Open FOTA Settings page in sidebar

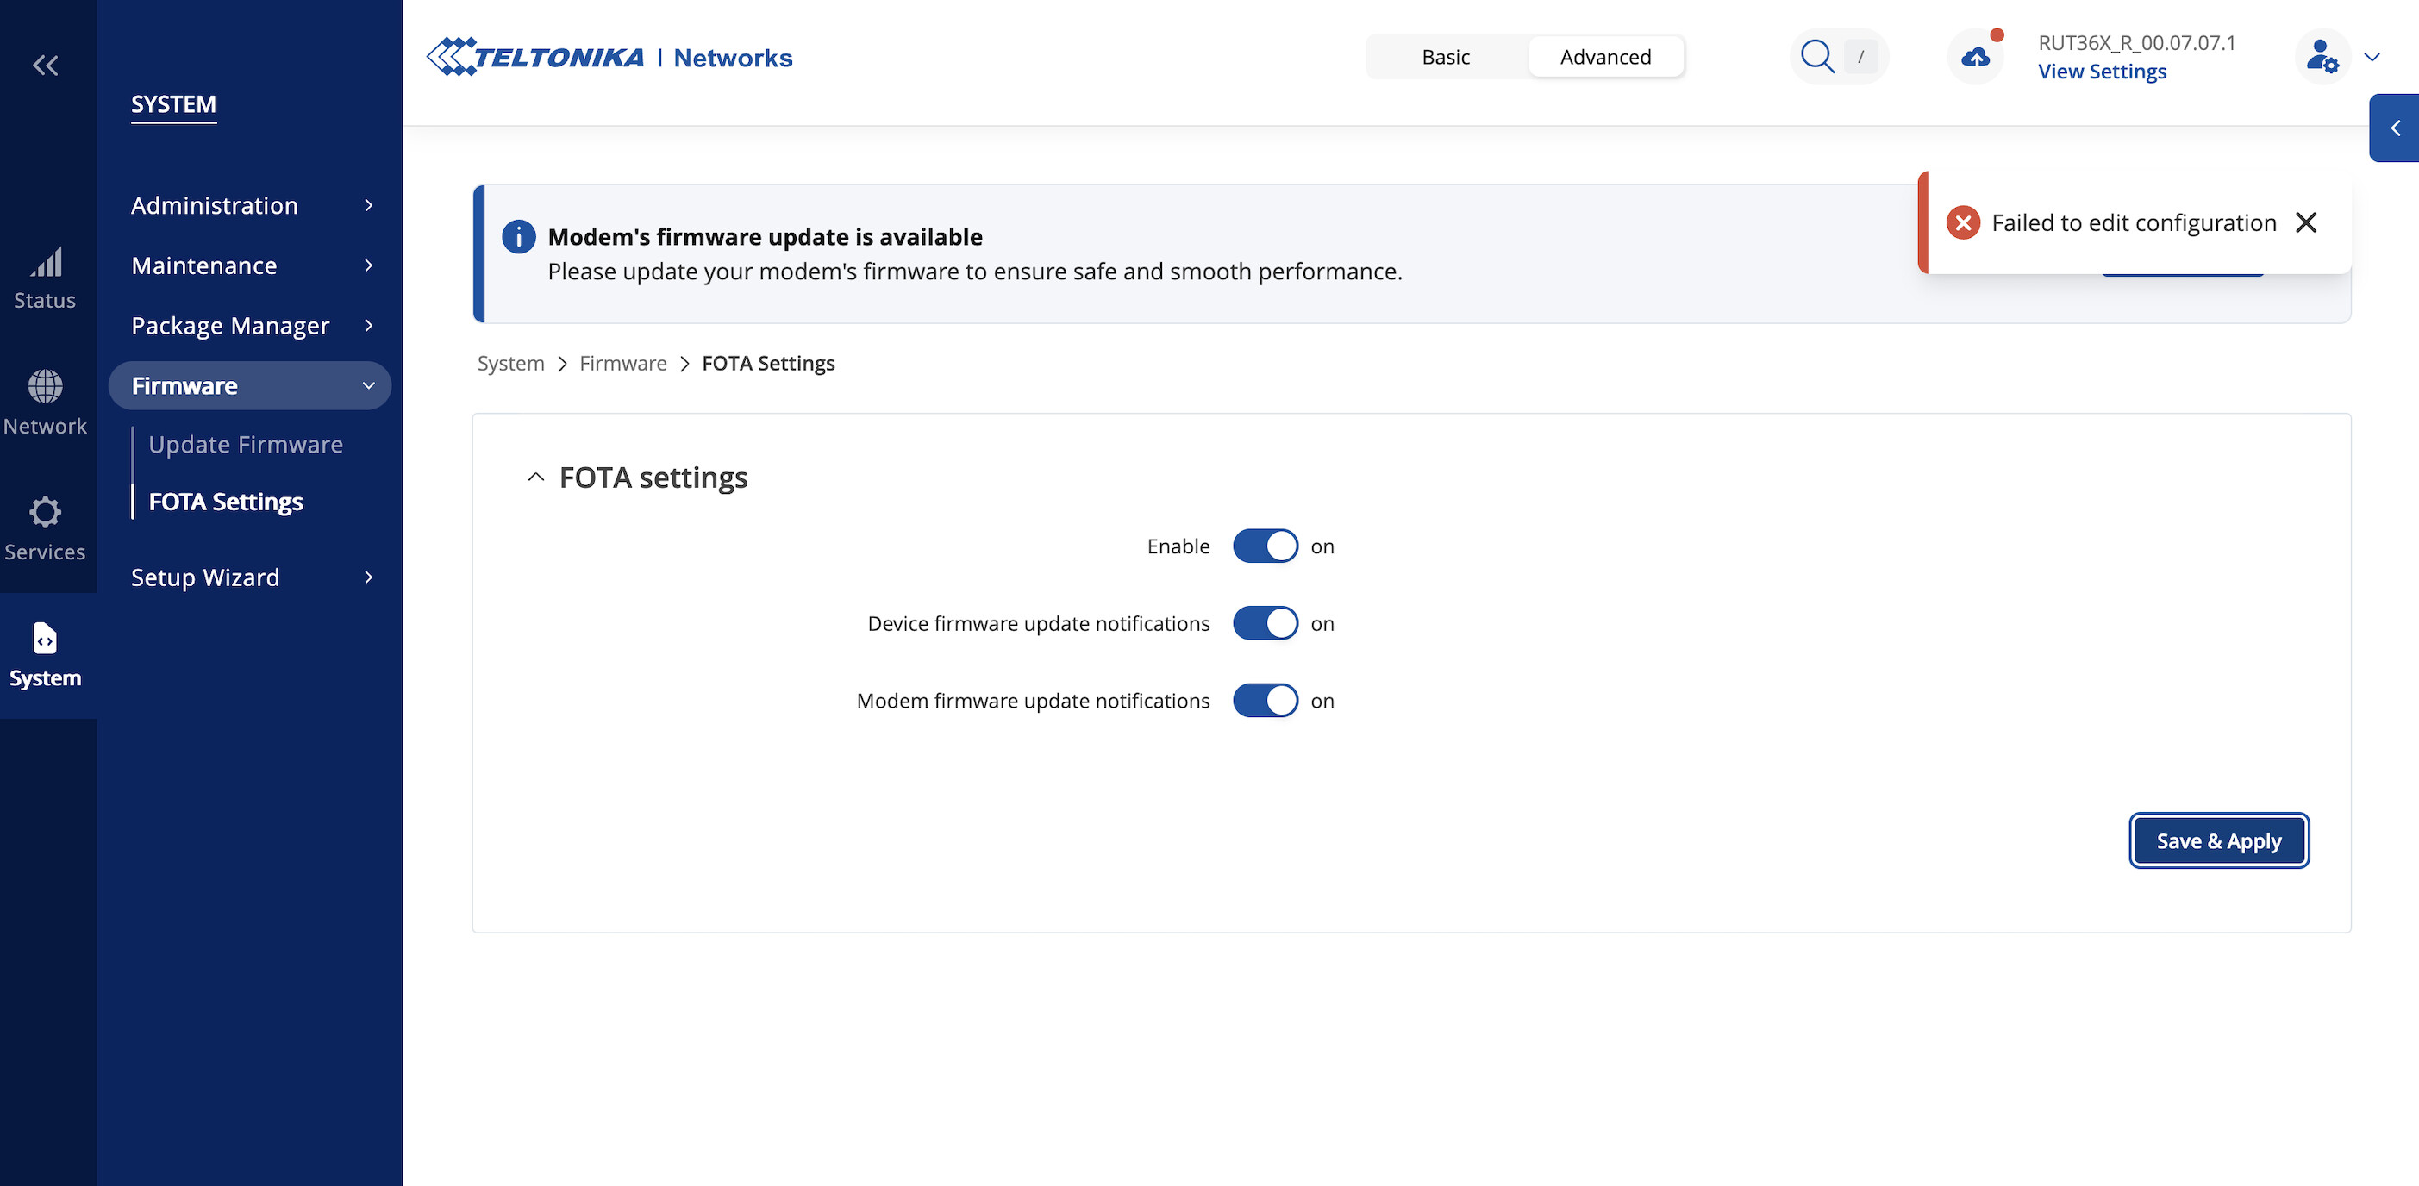227,501
